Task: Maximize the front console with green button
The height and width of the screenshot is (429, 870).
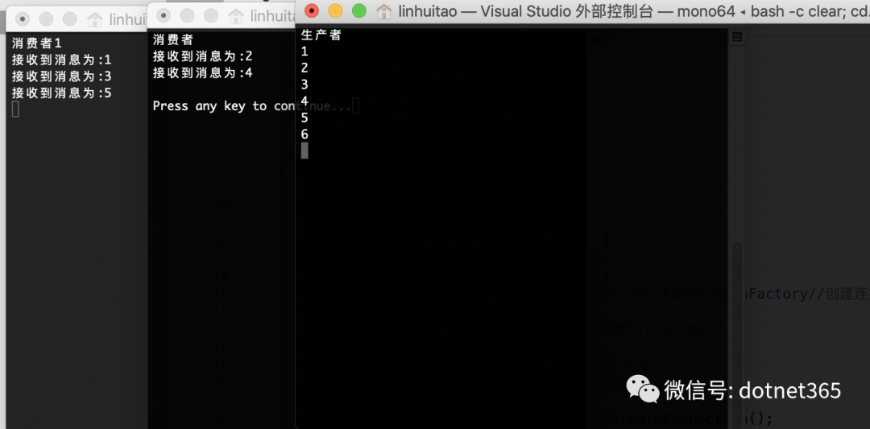Action: tap(359, 10)
